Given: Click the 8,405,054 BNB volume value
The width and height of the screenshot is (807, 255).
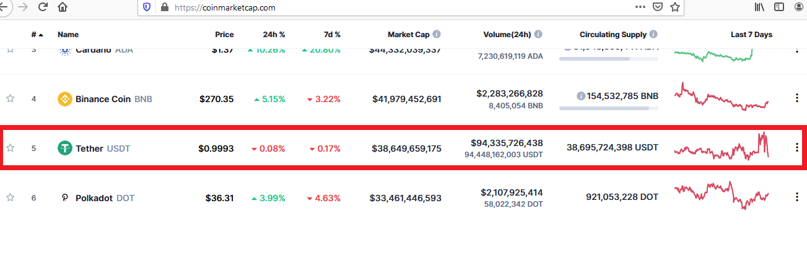Looking at the screenshot, I should [x=515, y=106].
